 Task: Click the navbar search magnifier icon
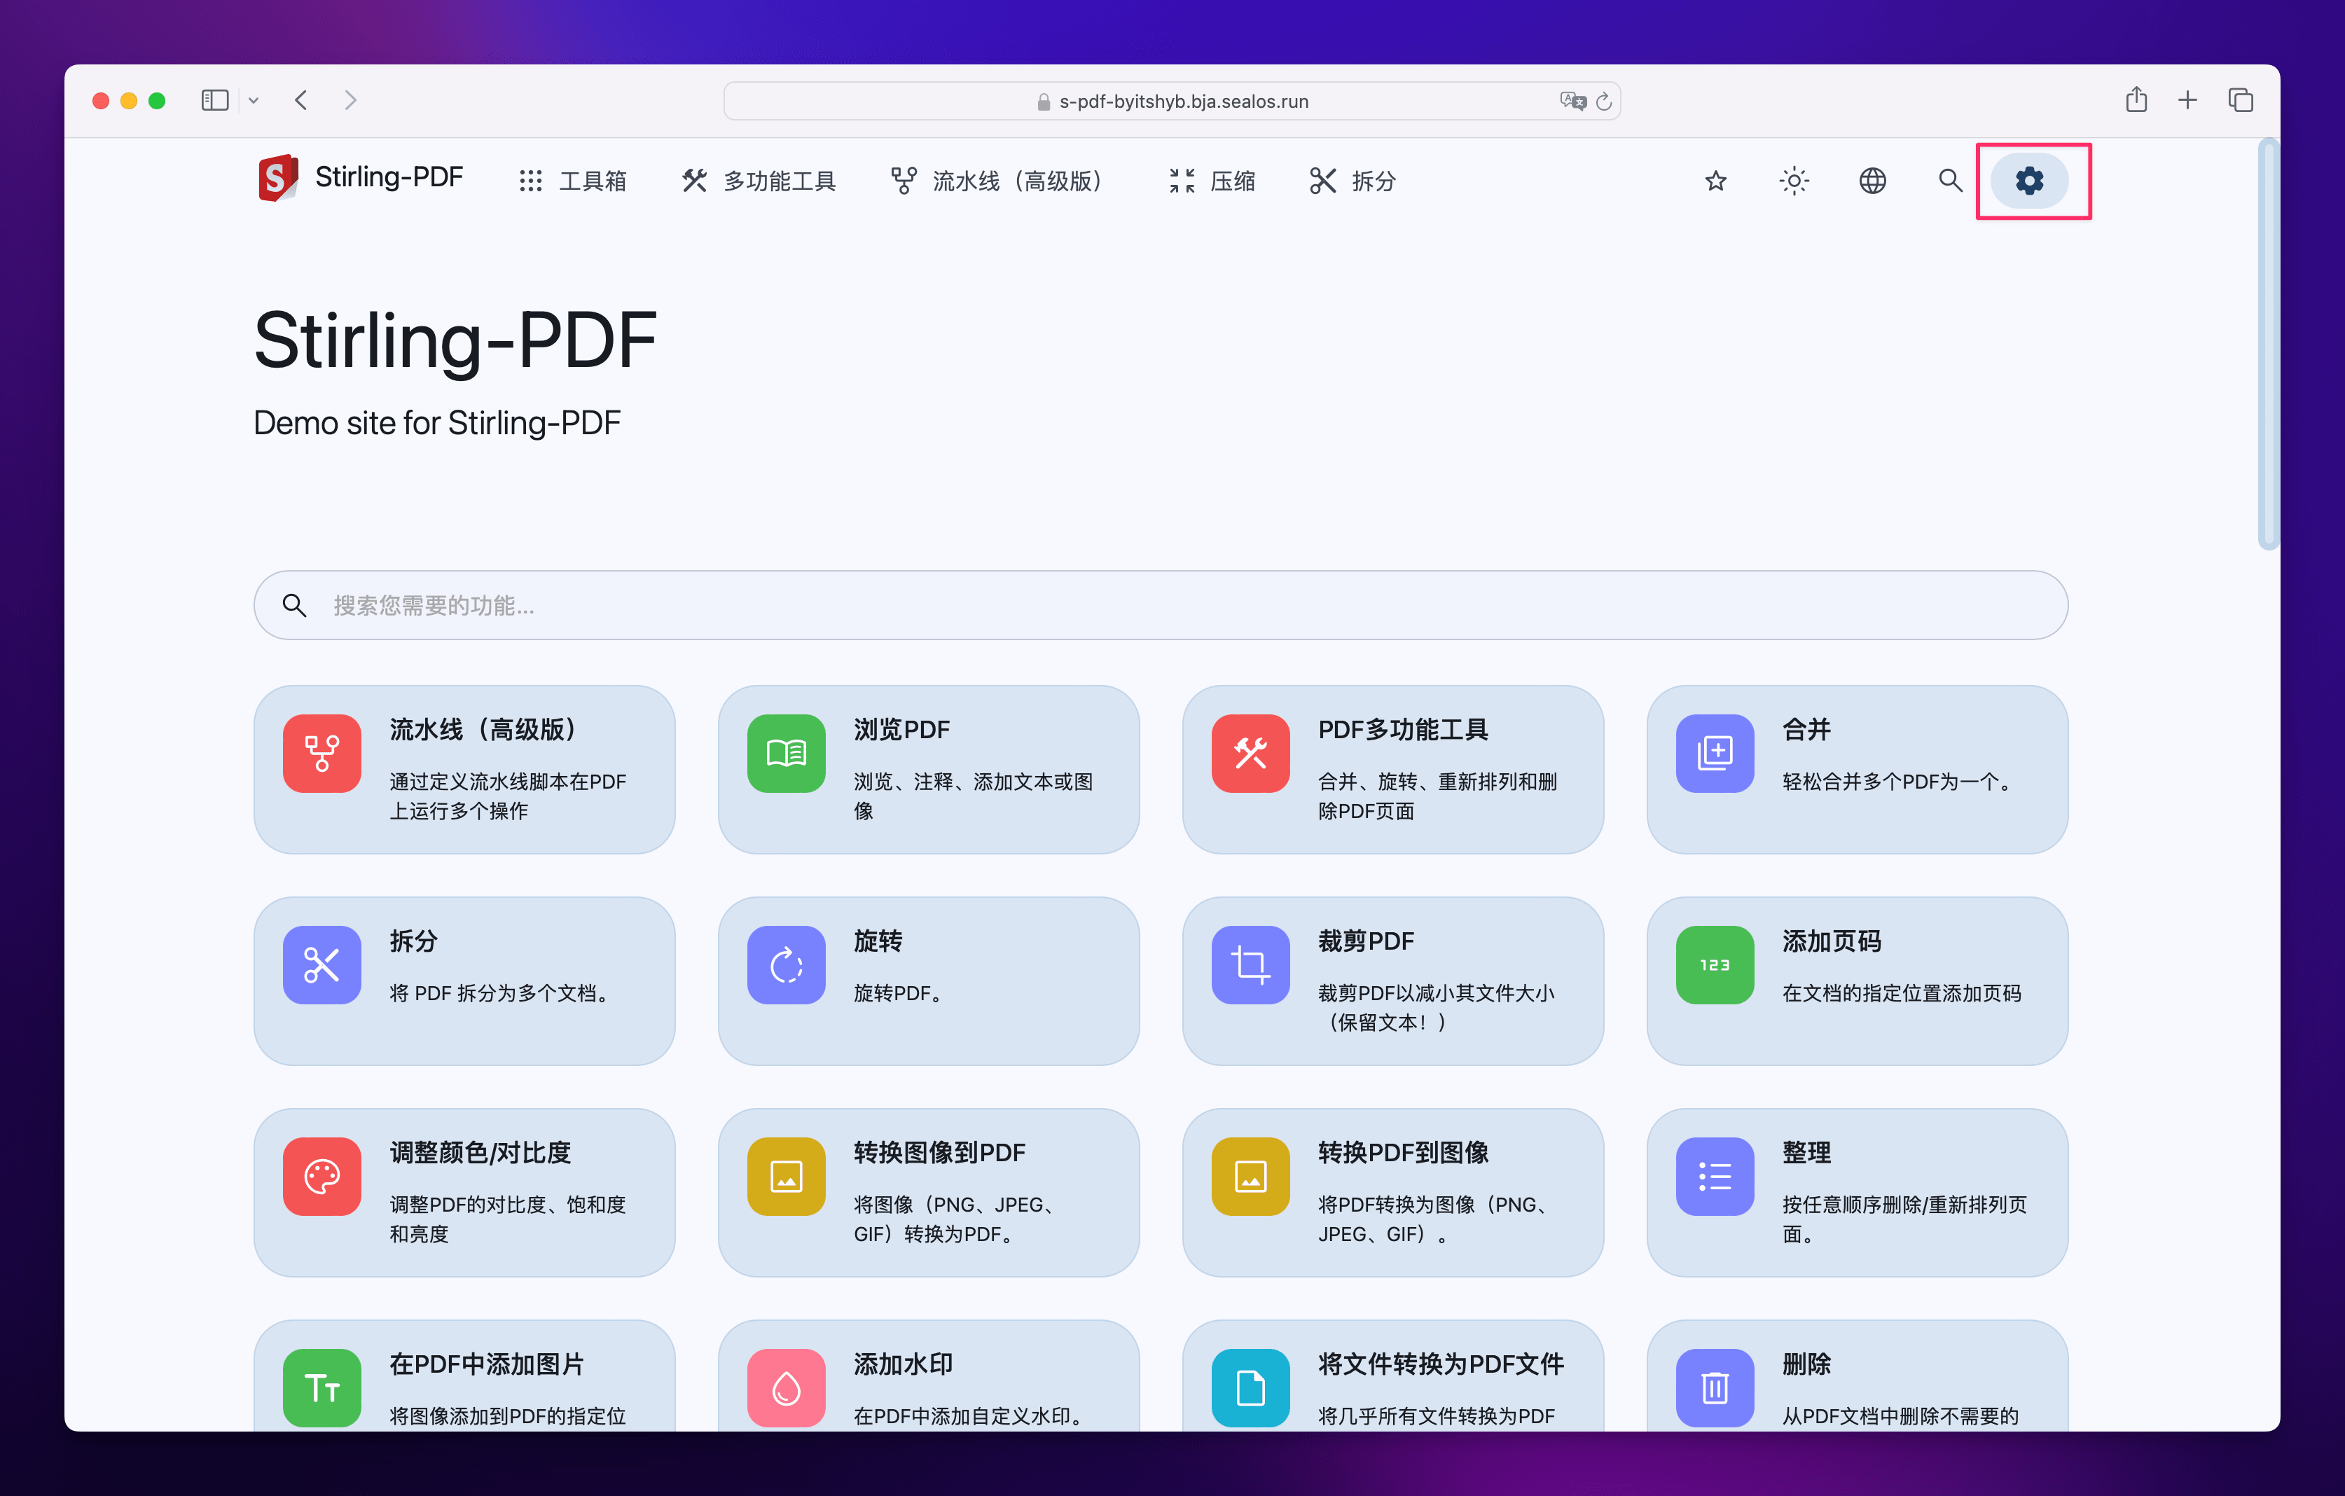(1950, 181)
